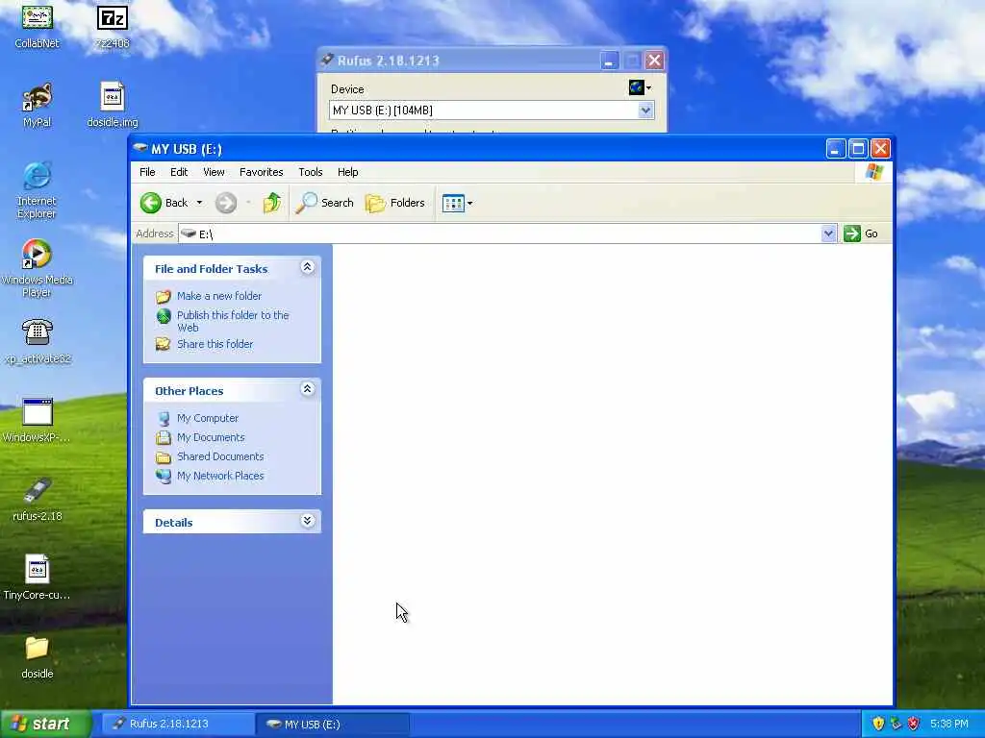Open My Network Places link
Viewport: 985px width, 738px height.
coord(220,476)
